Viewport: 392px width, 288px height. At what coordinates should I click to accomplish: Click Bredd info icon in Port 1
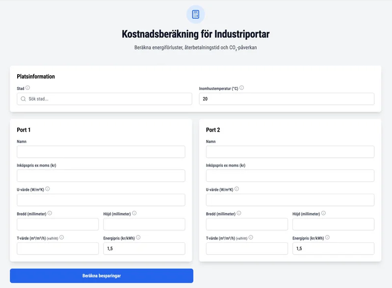[50, 213]
